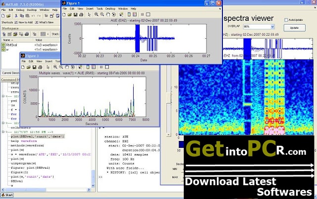Select the Edit Plot arrow in Figure 1
This screenshot has height=199, width=317.
tap(89, 14)
